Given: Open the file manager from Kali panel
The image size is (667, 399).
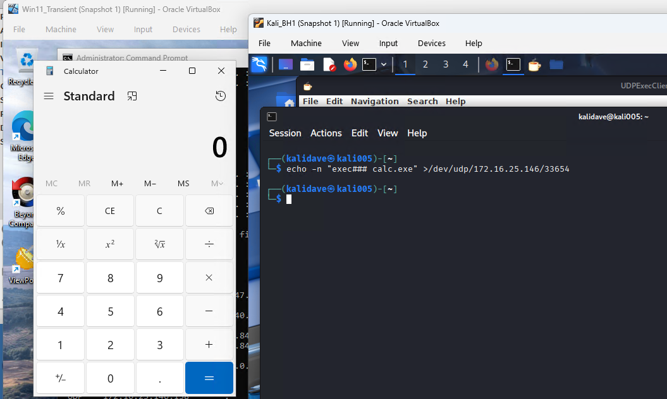Looking at the screenshot, I should (x=307, y=64).
